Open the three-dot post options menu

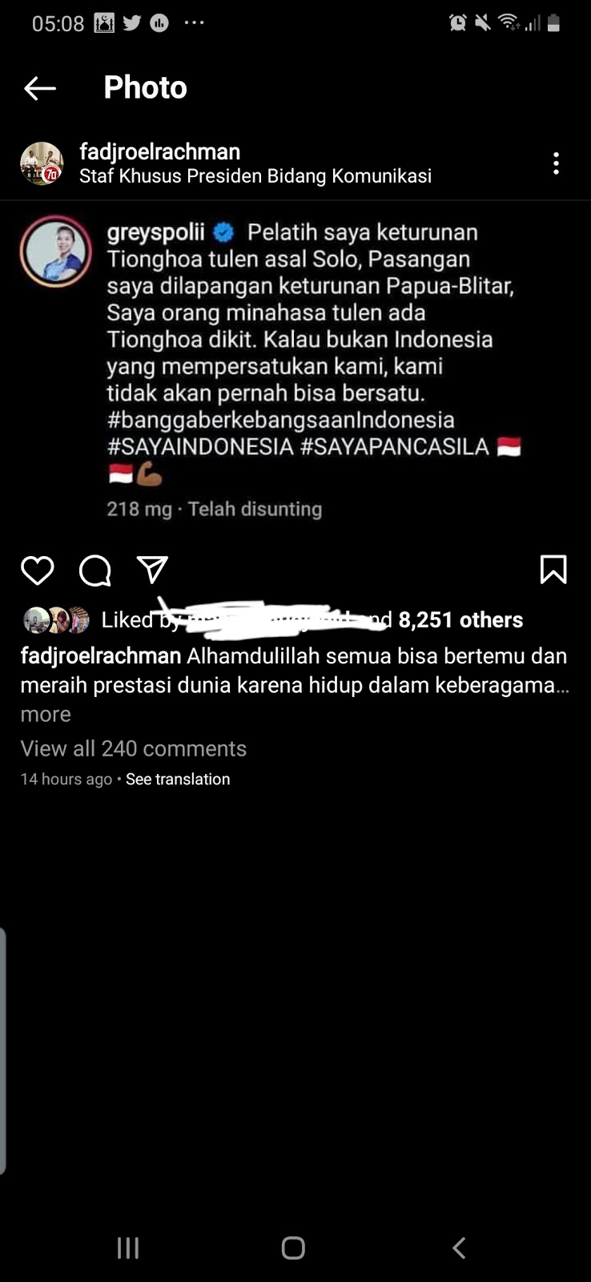tap(556, 163)
